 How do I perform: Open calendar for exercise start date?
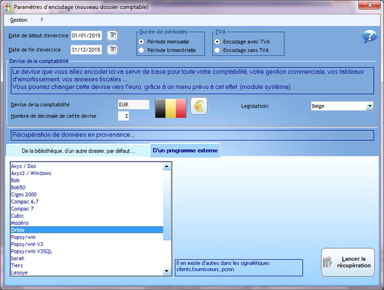(x=113, y=36)
